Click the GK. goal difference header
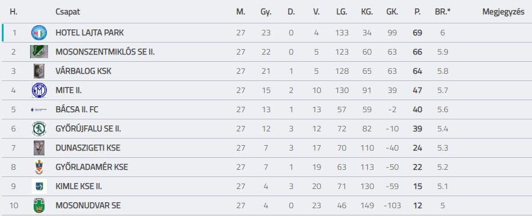The image size is (532, 216). [x=392, y=12]
